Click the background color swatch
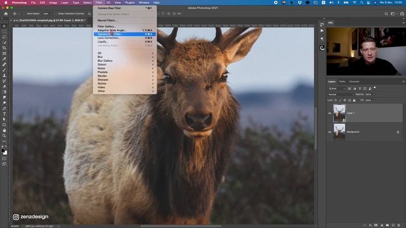 [x=6, y=153]
